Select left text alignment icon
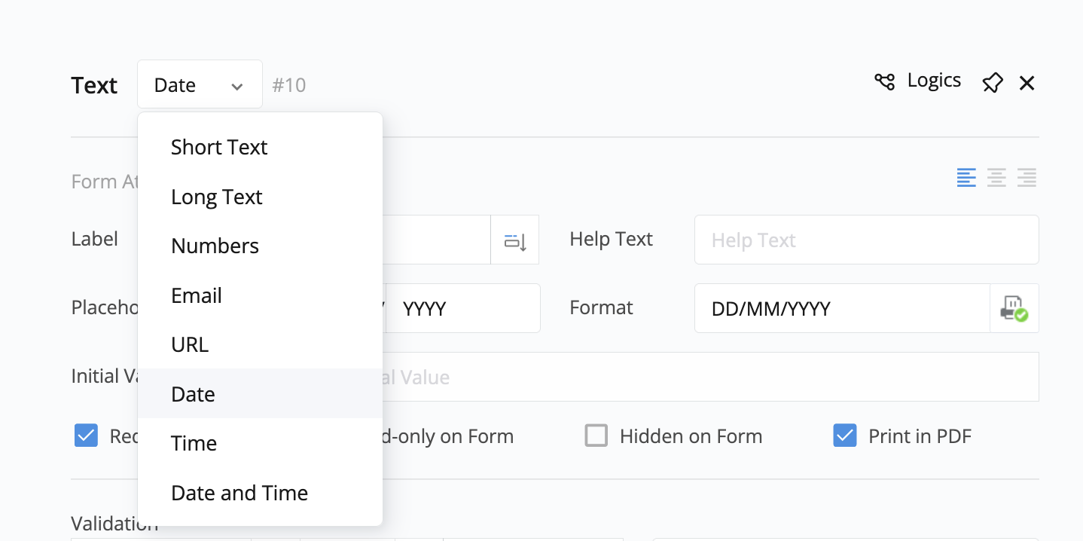Screen dimensions: 1083x541 pyautogui.click(x=966, y=178)
